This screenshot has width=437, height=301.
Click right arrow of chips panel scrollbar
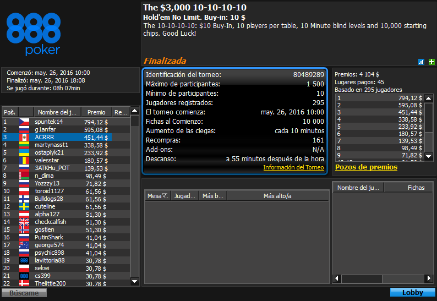point(429,278)
